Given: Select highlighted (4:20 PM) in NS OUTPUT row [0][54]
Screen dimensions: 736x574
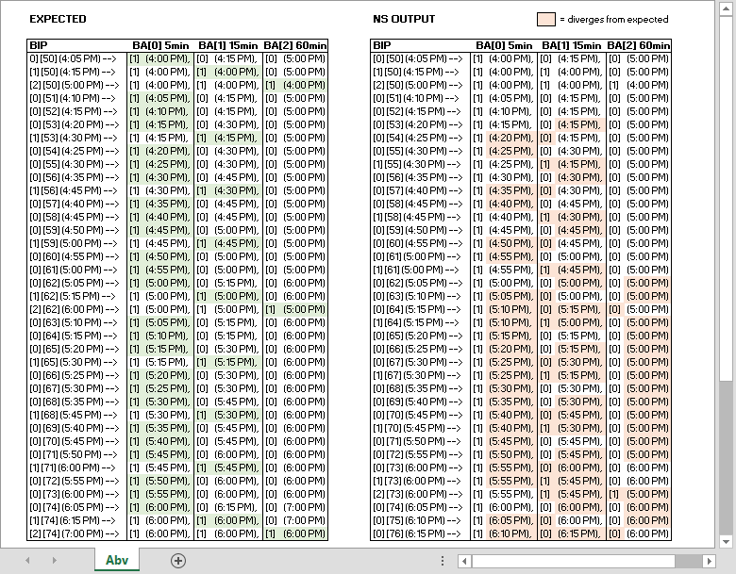Looking at the screenshot, I should click(x=510, y=138).
